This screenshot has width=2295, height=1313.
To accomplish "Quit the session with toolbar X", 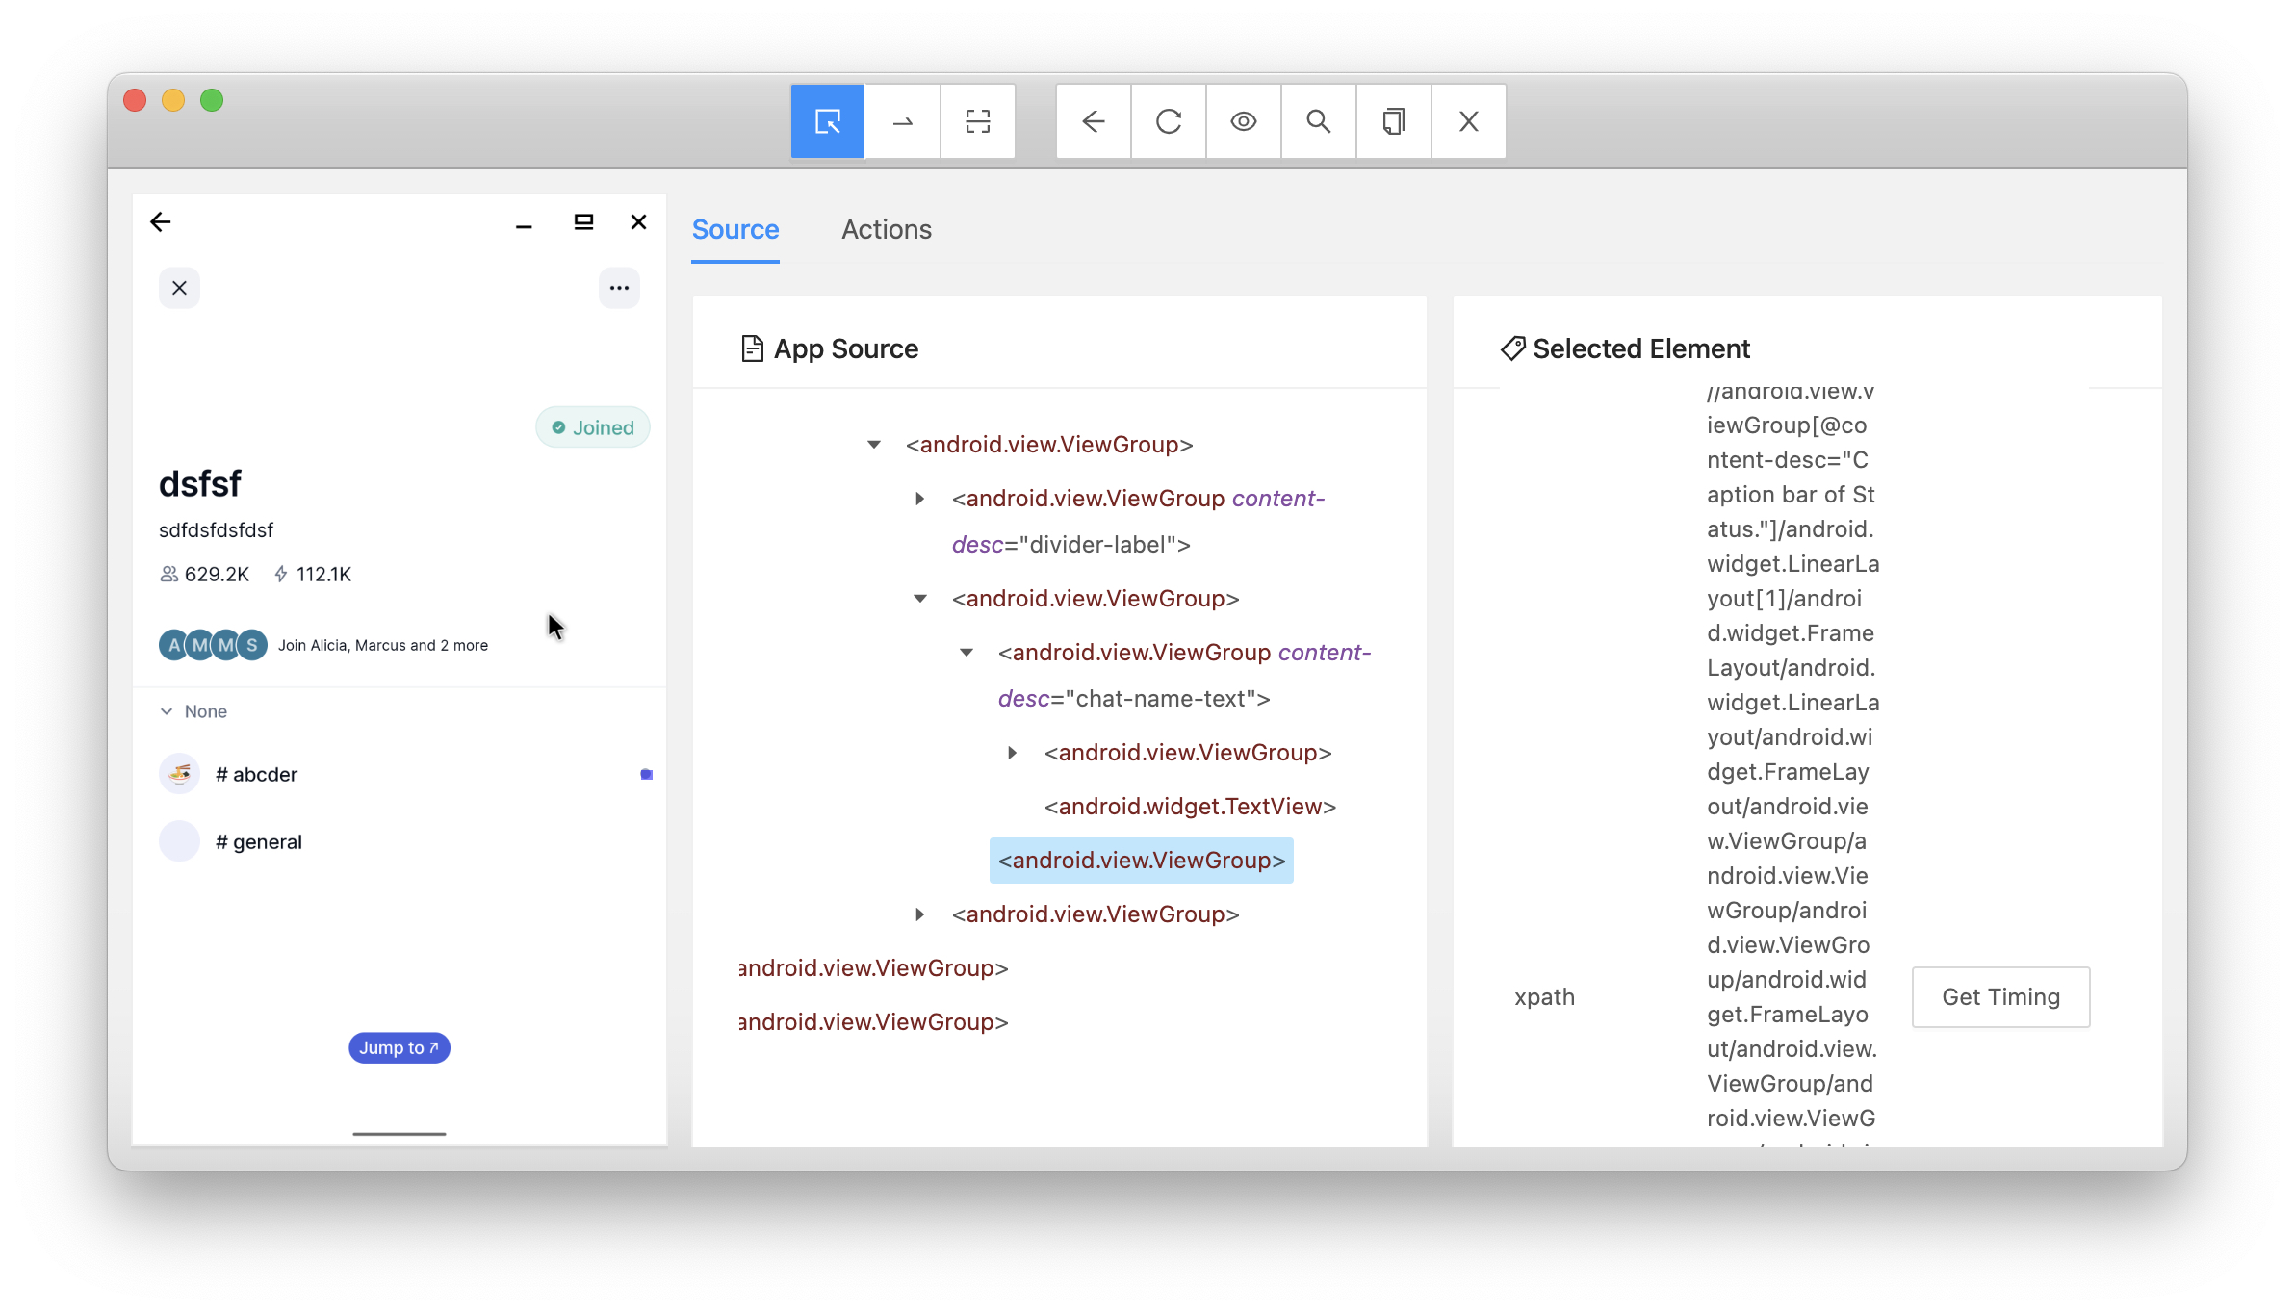I will tap(1468, 121).
